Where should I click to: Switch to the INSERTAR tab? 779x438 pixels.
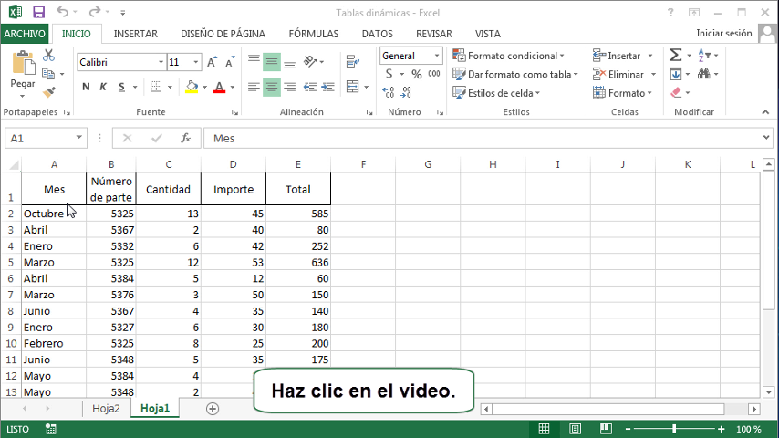(x=136, y=34)
